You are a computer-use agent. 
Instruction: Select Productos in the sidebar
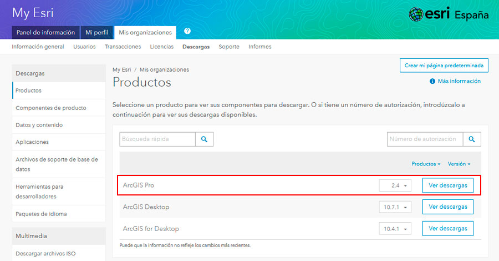(59, 91)
